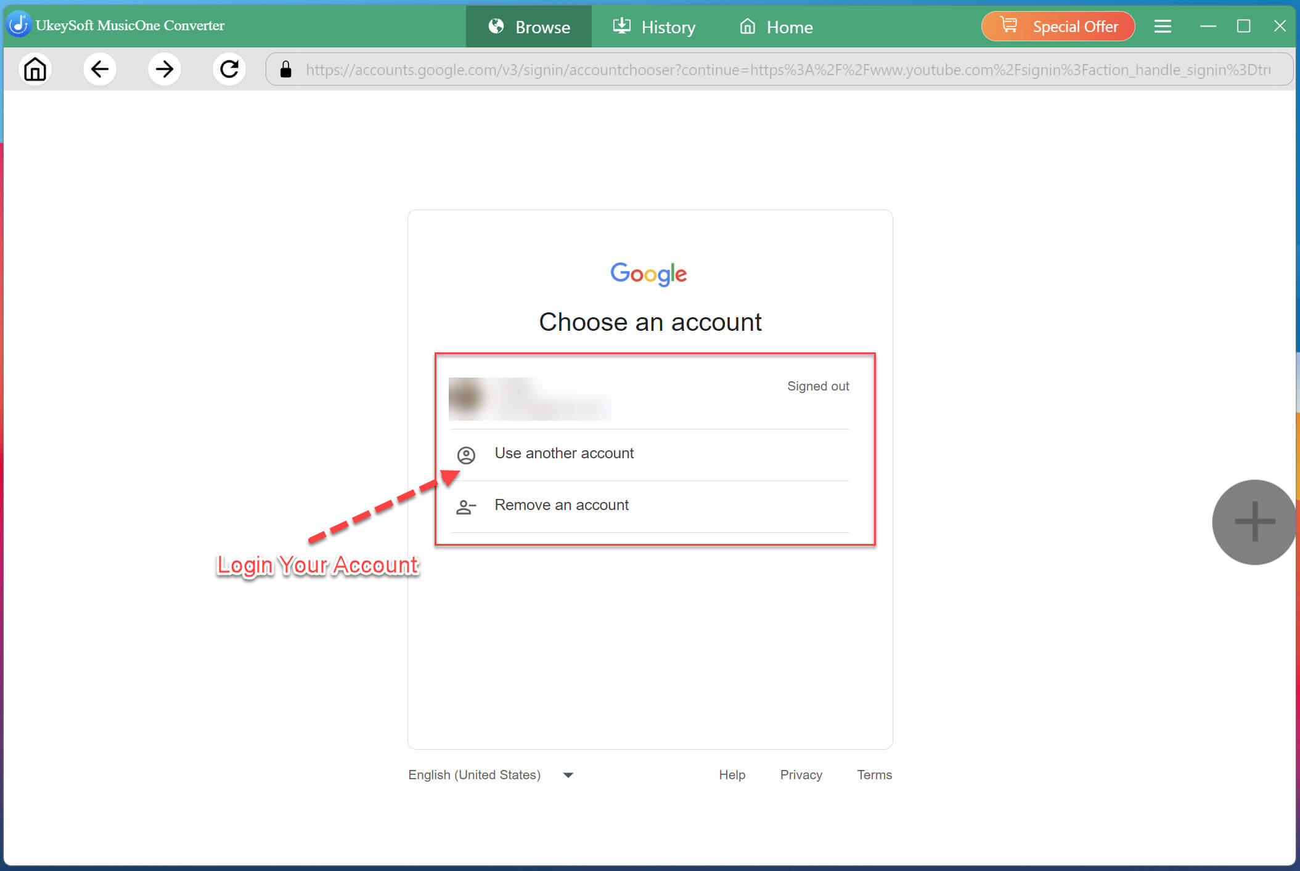This screenshot has height=871, width=1300.
Task: Open the Privacy link
Action: point(801,775)
